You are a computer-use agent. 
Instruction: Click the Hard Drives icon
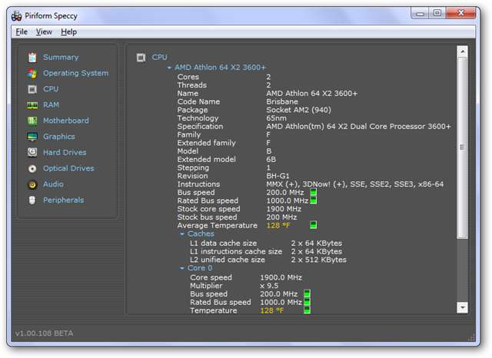point(32,153)
